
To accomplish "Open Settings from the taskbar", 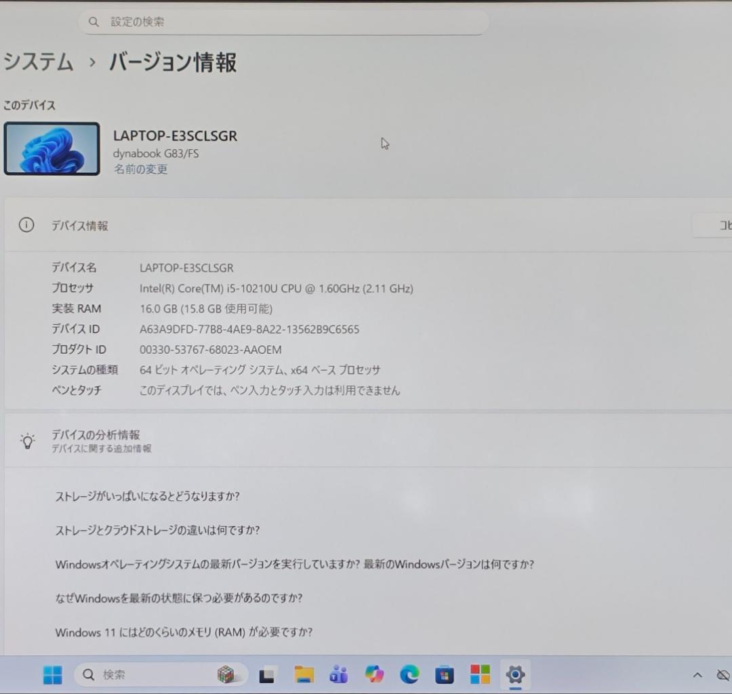I will [x=515, y=675].
